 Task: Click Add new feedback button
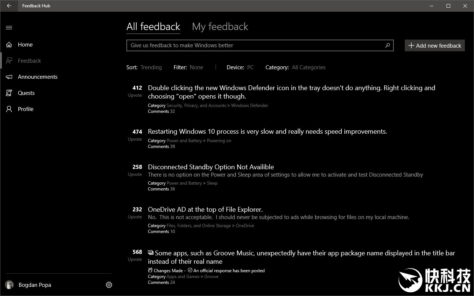click(434, 45)
